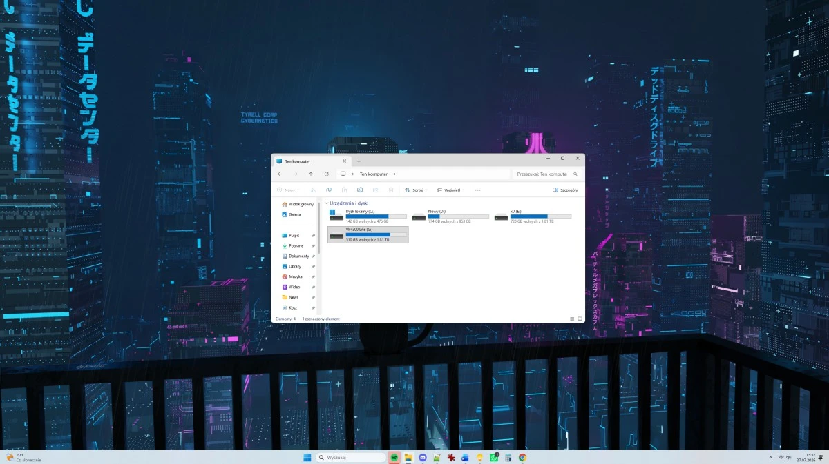Unpin Pulpit using its pin icon
The image size is (829, 464).
(314, 236)
